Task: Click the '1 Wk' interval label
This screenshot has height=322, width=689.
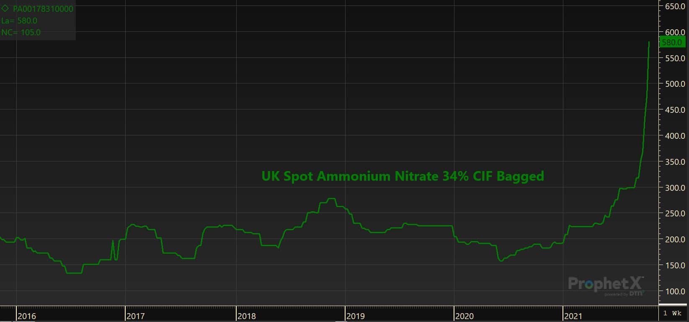Action: [673, 313]
